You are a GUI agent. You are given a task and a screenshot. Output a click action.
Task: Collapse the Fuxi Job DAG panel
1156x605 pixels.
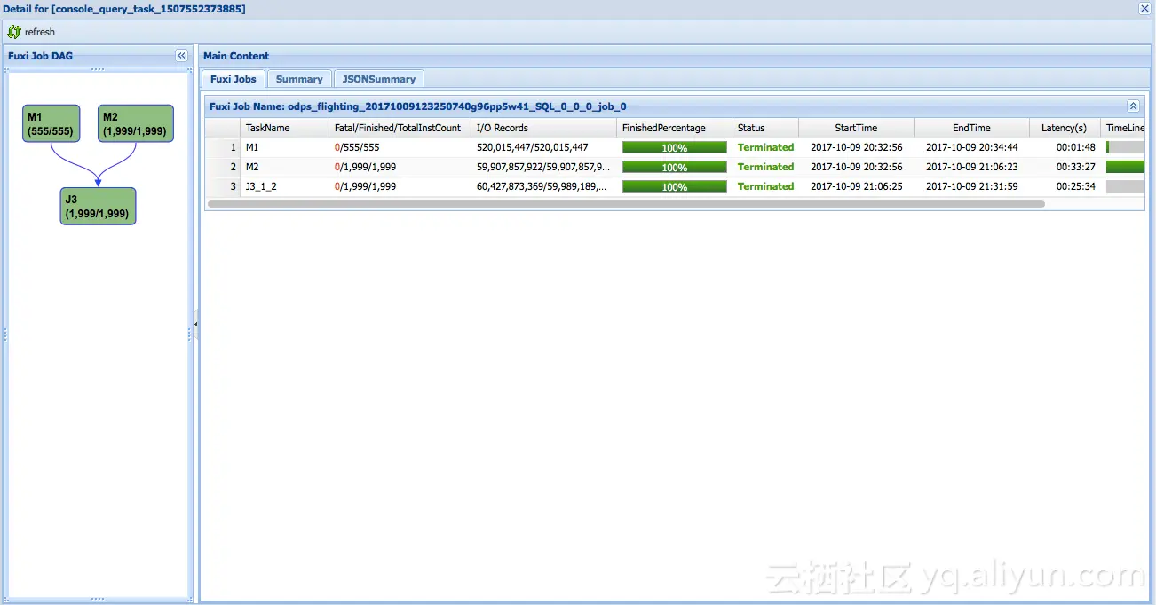pos(181,55)
